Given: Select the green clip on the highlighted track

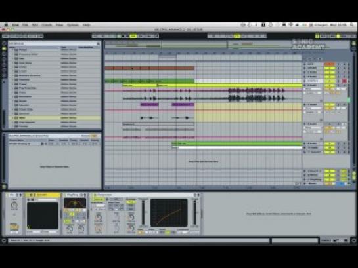Looking at the screenshot, I should pyautogui.click(x=150, y=81).
